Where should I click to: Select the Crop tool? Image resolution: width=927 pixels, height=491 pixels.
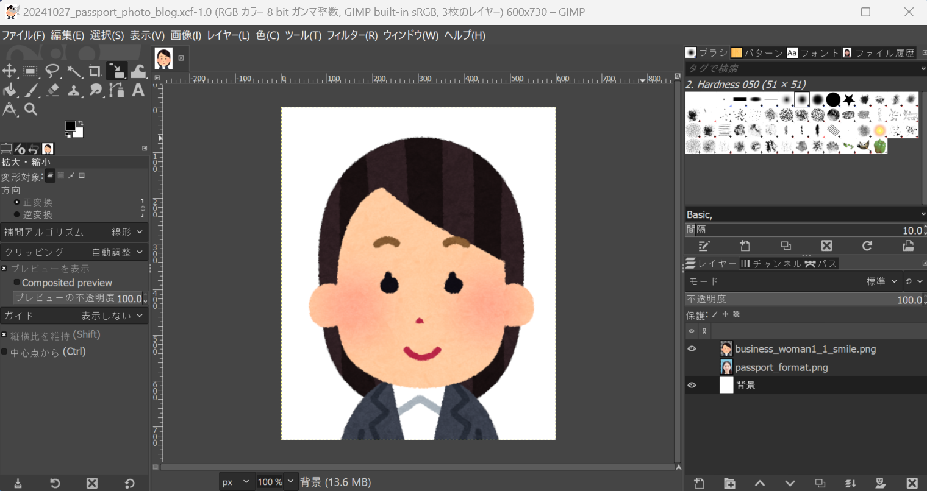(x=95, y=71)
